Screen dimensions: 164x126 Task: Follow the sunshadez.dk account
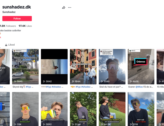pyautogui.click(x=17, y=18)
